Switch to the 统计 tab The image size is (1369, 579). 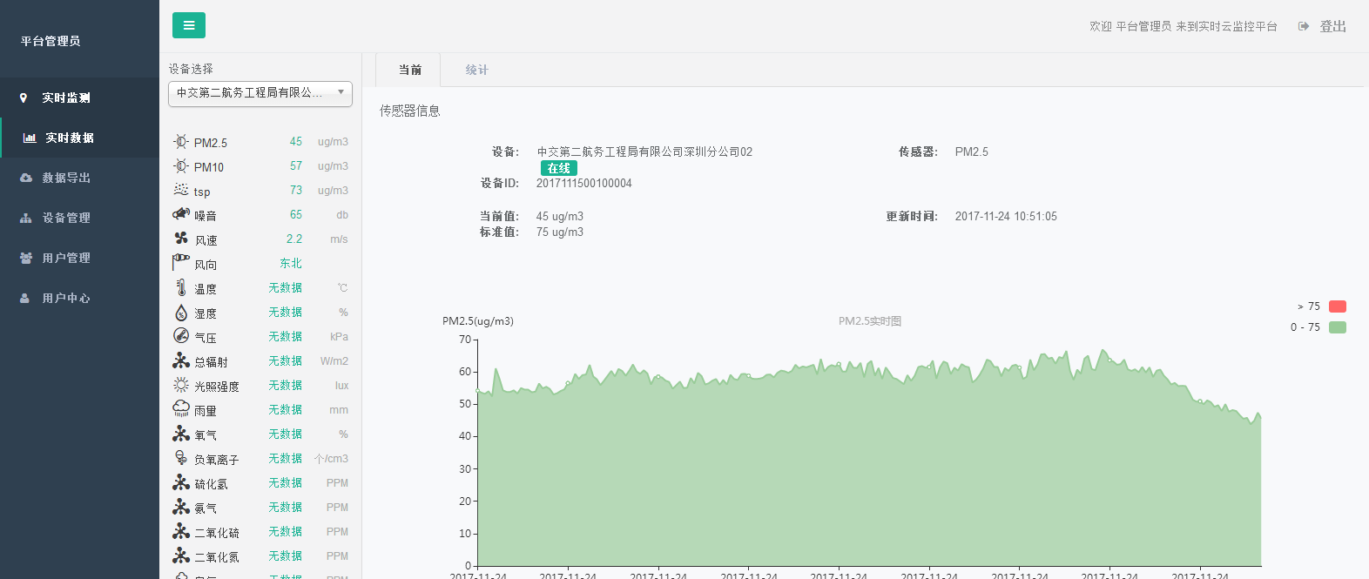pyautogui.click(x=476, y=70)
